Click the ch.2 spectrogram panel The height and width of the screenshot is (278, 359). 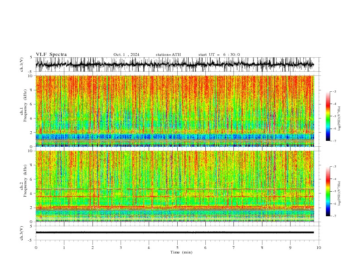[x=175, y=186]
